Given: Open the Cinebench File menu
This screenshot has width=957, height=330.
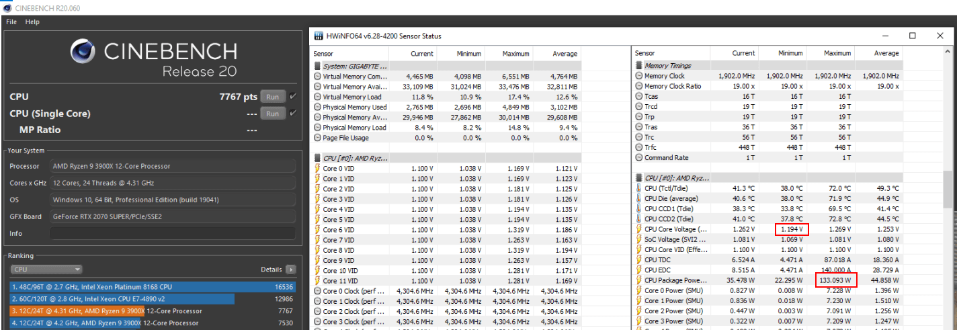Looking at the screenshot, I should pyautogui.click(x=11, y=22).
